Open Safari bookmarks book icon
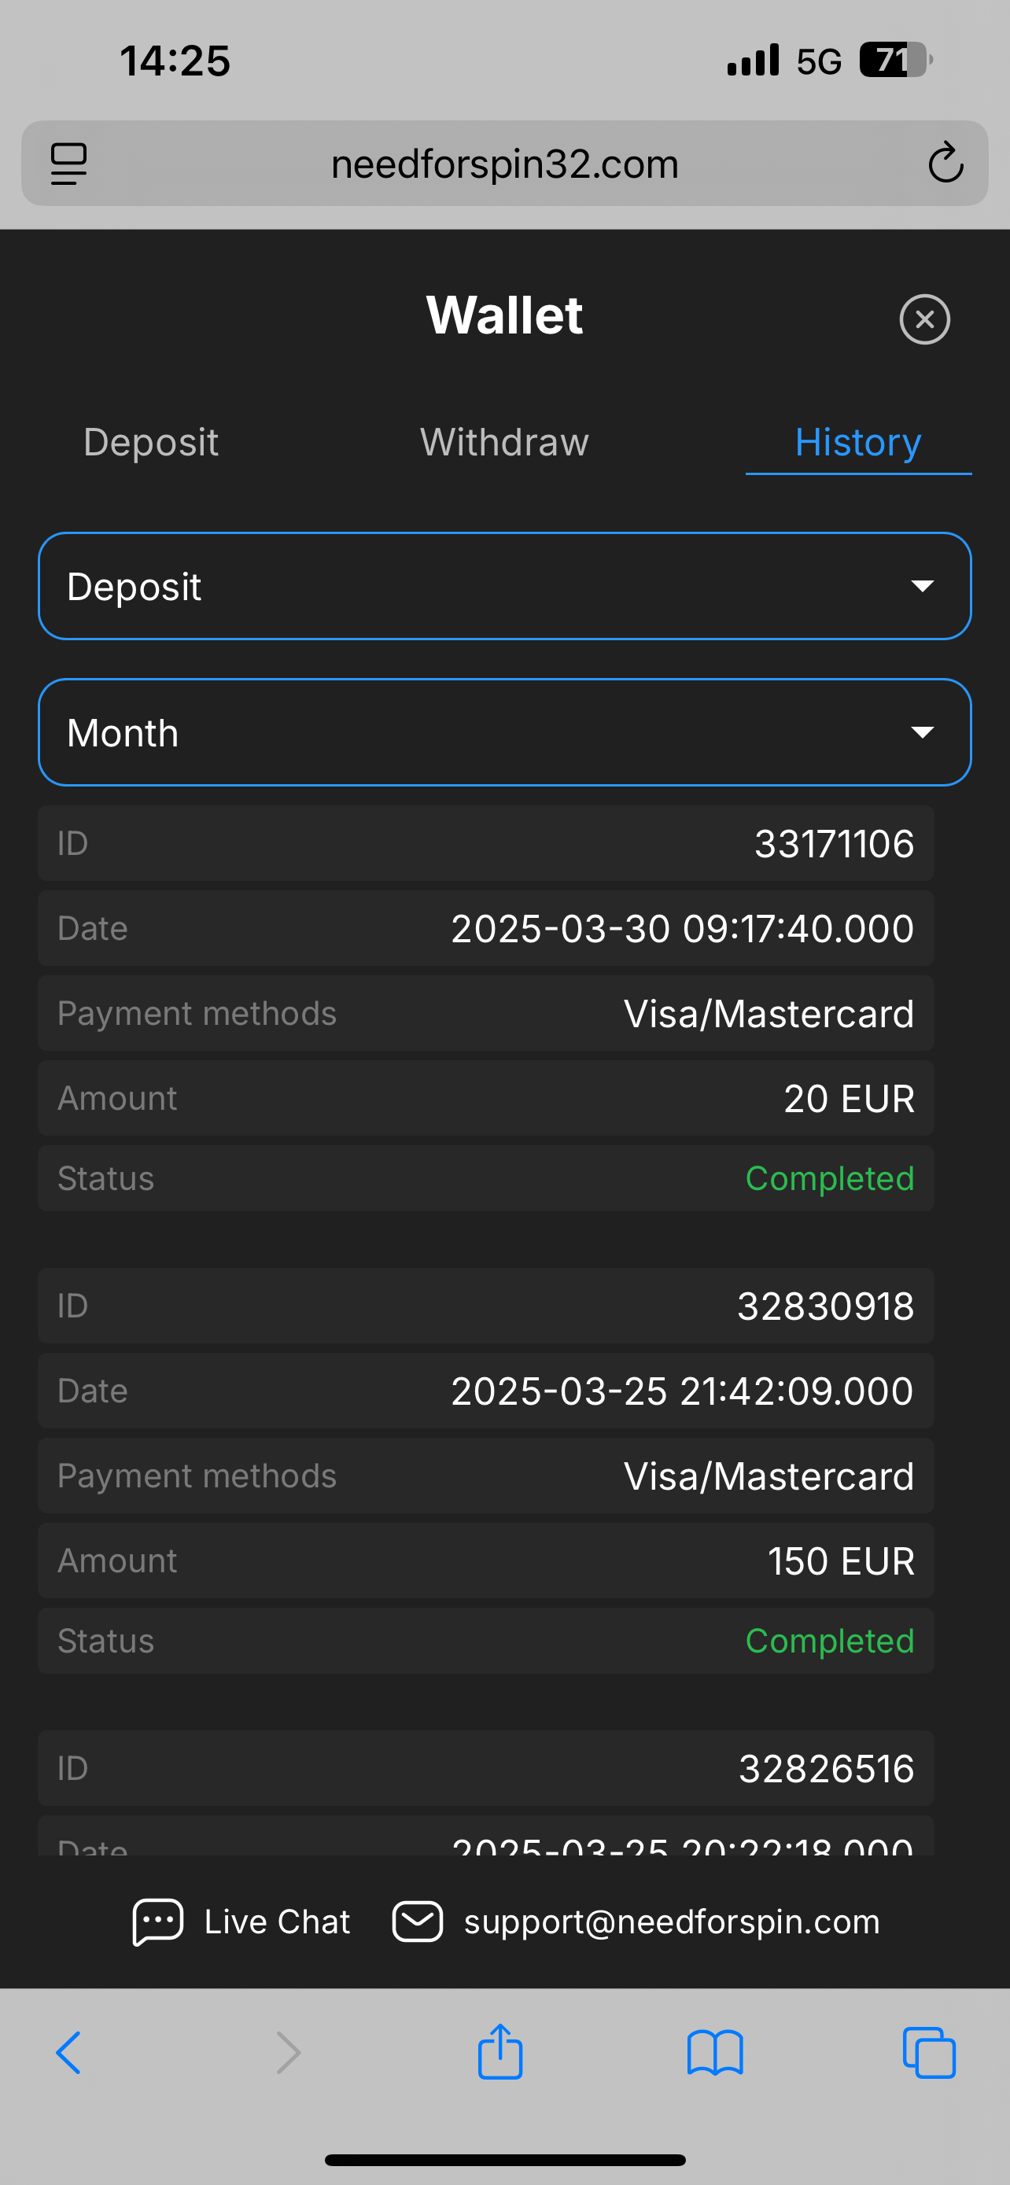Image resolution: width=1010 pixels, height=2185 pixels. click(x=715, y=2053)
